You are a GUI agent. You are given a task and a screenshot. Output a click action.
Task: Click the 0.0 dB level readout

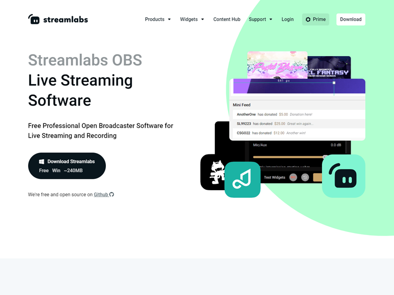click(336, 145)
